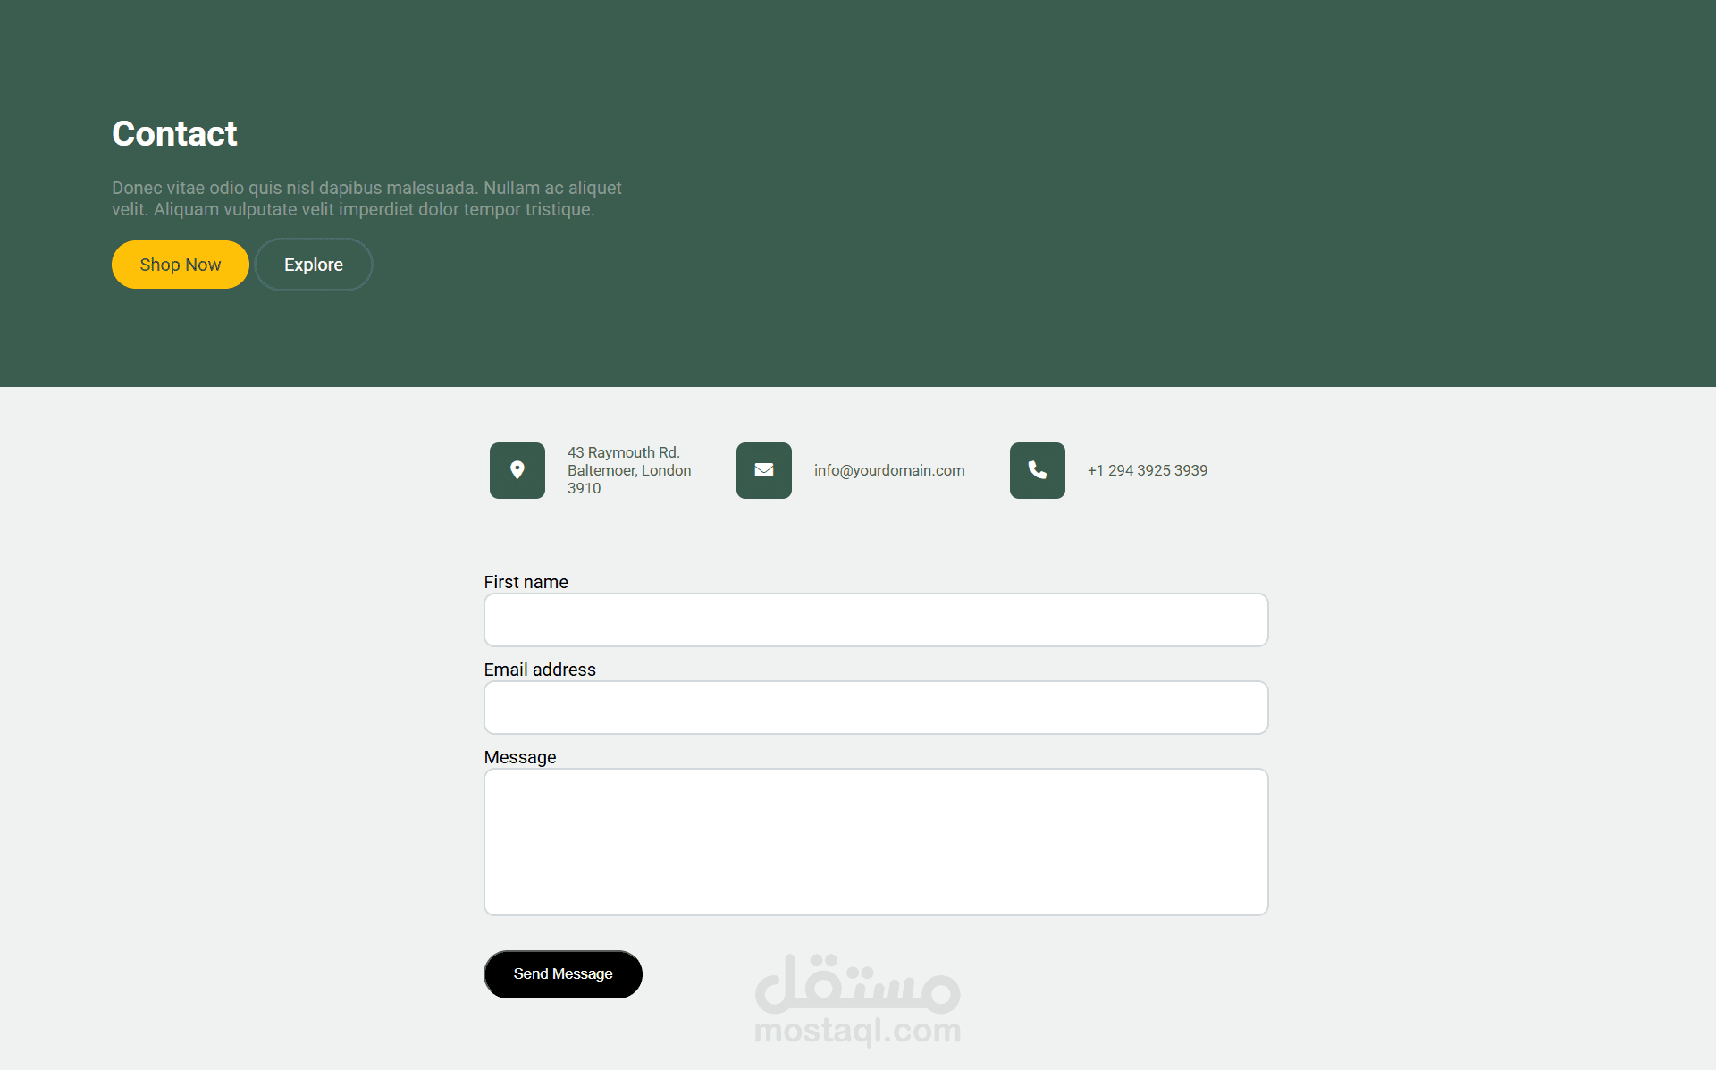The image size is (1716, 1070).
Task: Submit form with Send Message button
Action: click(562, 974)
